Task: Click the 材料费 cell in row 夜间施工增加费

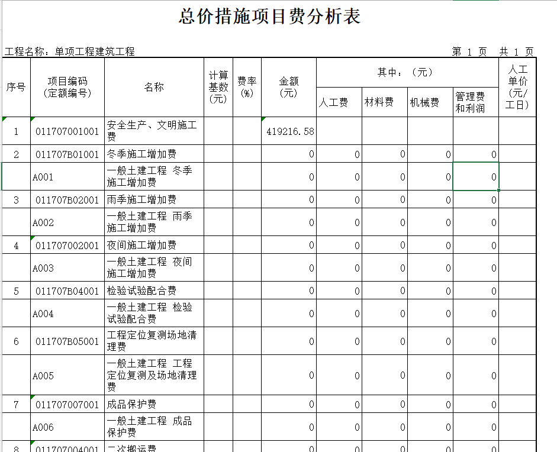Action: point(385,245)
